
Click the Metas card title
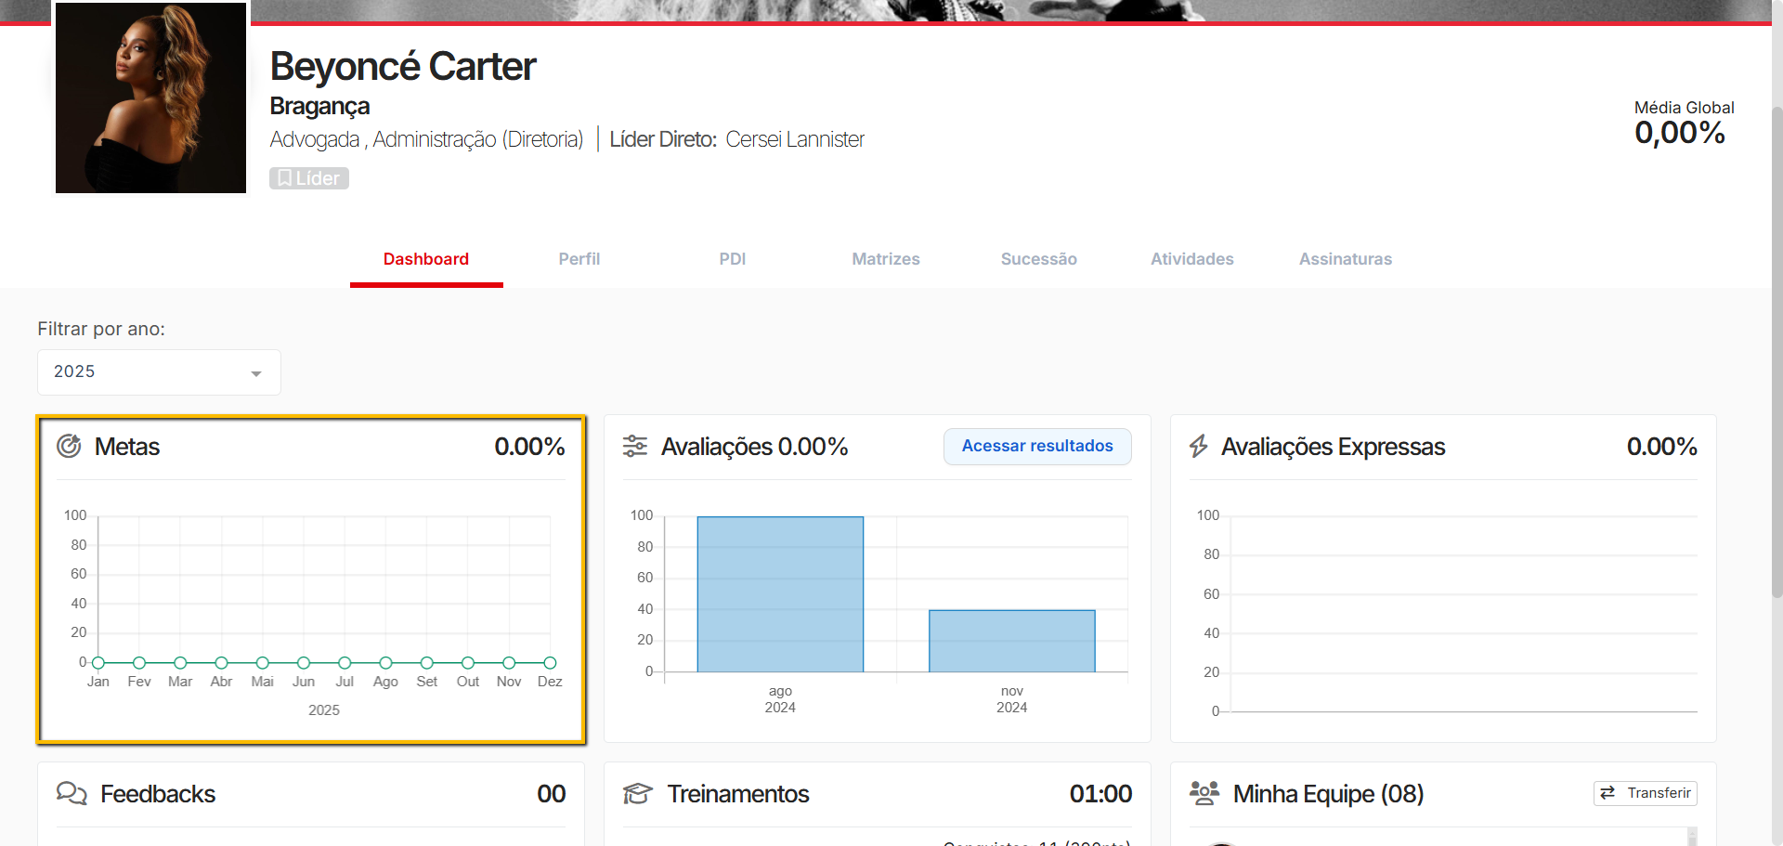(x=127, y=447)
